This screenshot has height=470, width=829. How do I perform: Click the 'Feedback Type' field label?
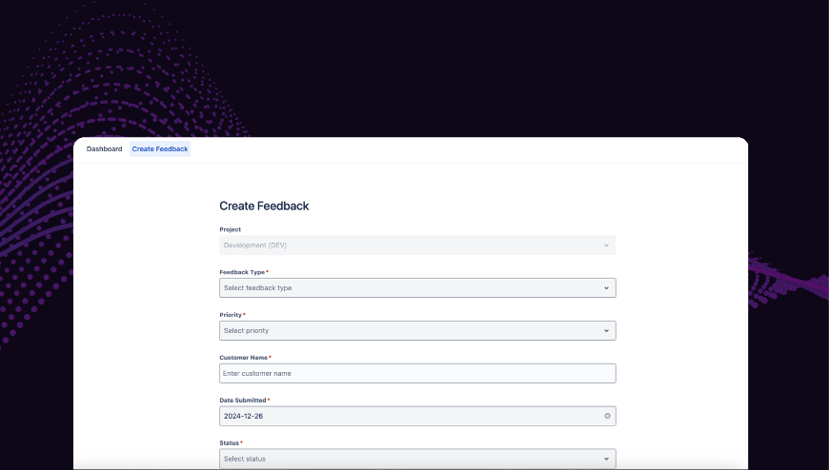[x=242, y=272]
